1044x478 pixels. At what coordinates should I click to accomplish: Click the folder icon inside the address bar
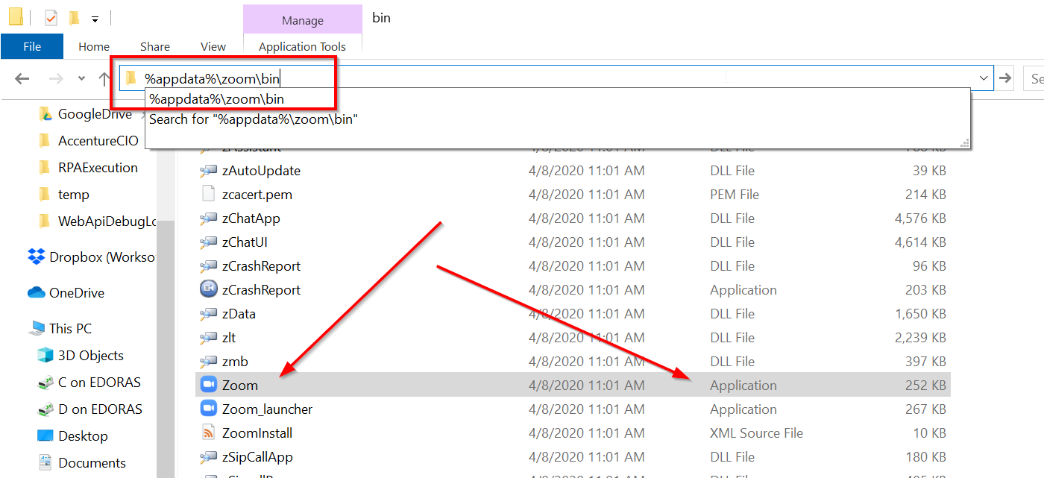point(130,78)
